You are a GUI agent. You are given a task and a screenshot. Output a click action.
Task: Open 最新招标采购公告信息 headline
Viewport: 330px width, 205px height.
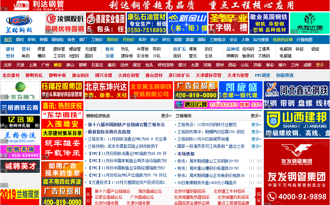(x=109, y=132)
